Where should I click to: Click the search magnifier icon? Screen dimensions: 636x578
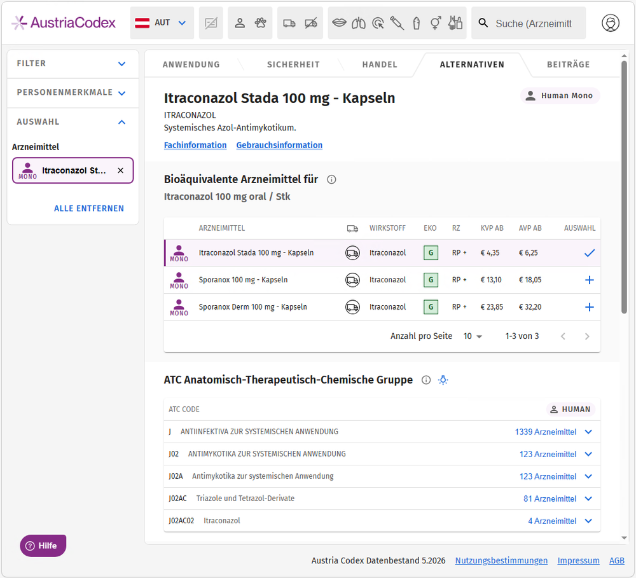483,23
